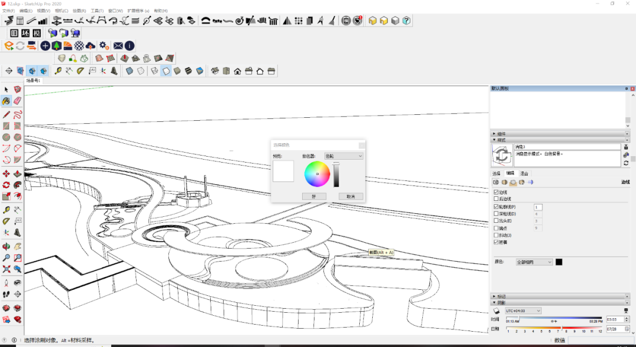Open the 相机(C) camera menu
Viewport: 636px width, 347px height.
[61, 11]
